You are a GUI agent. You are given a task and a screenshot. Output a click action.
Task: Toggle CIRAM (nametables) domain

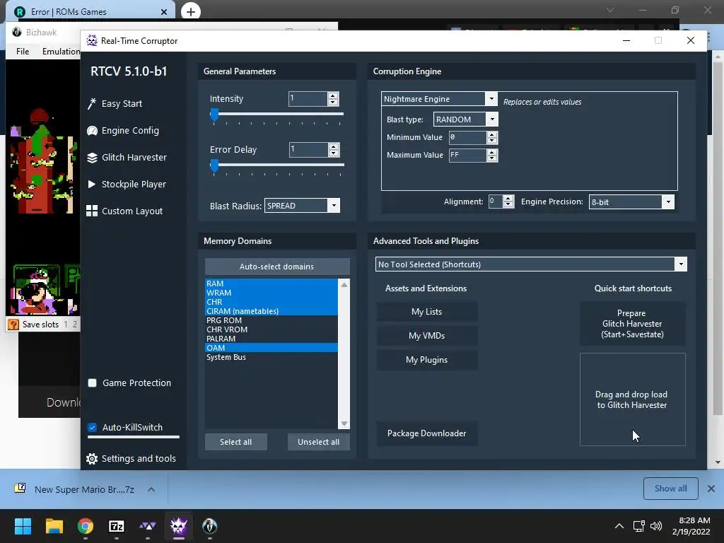point(271,311)
